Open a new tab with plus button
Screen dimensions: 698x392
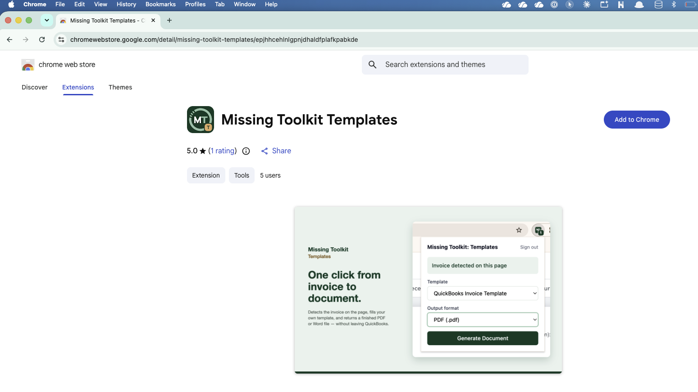click(x=169, y=20)
